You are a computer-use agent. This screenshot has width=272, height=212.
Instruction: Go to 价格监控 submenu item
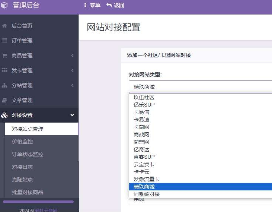[x=22, y=142]
